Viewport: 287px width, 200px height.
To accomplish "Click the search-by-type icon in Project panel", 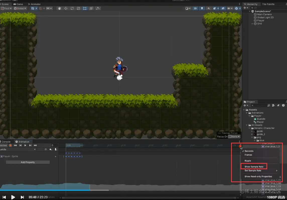I will [273, 105].
